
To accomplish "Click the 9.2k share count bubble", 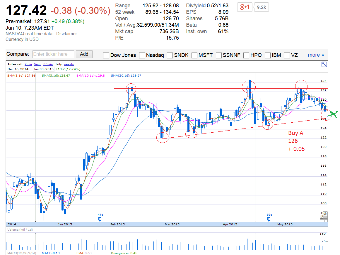I will (262, 7).
